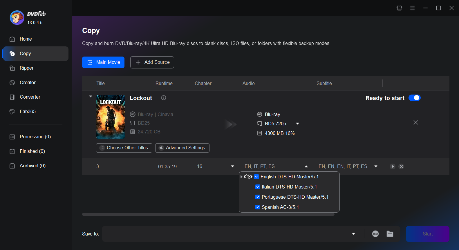Click the Creator sidebar icon
Image resolution: width=459 pixels, height=250 pixels.
tap(12, 83)
